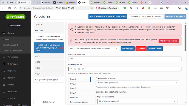This screenshot has height=106, width=189.
Task: Click red Найти устройство button
Action: (168, 41)
